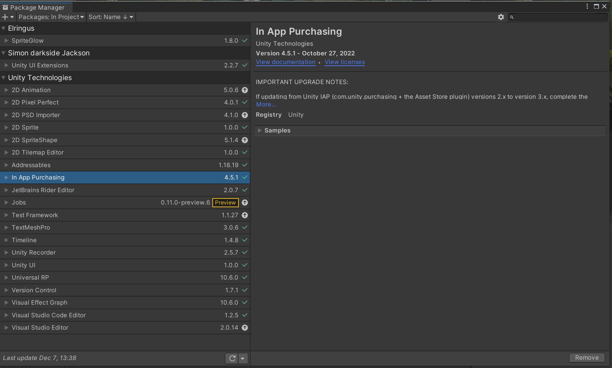
Task: Click update arrow icon for 2D Animation
Action: pos(245,90)
